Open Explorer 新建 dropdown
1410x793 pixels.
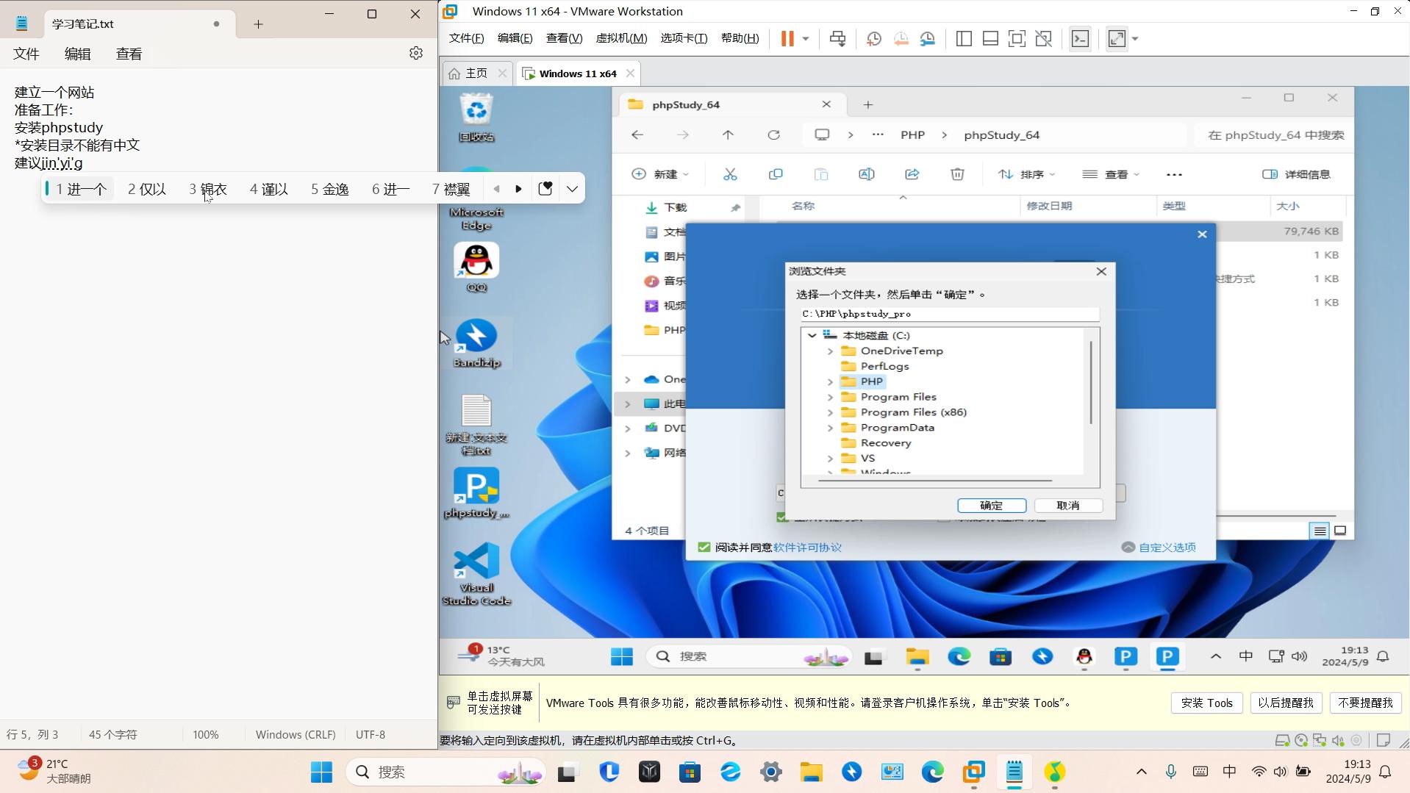[x=660, y=174]
